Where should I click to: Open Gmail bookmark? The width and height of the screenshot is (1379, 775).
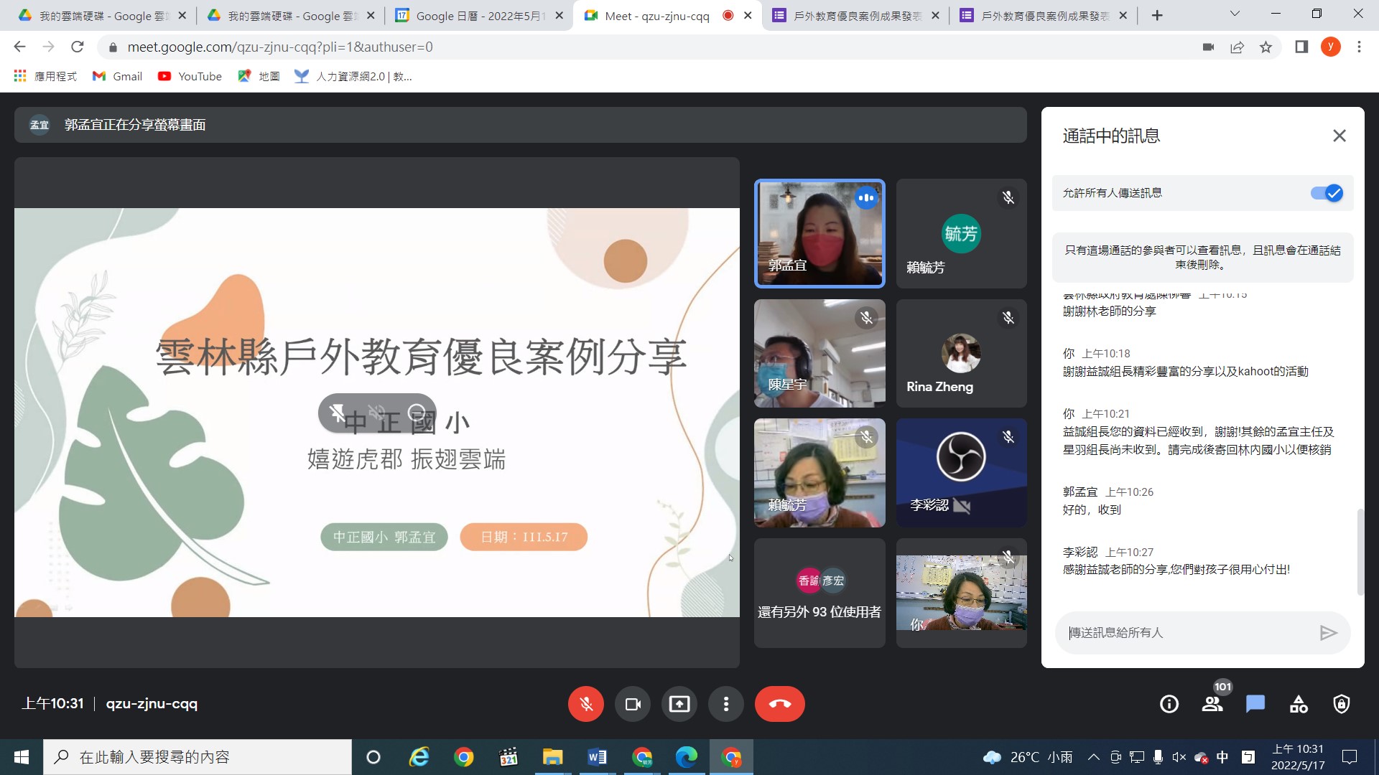click(x=118, y=76)
